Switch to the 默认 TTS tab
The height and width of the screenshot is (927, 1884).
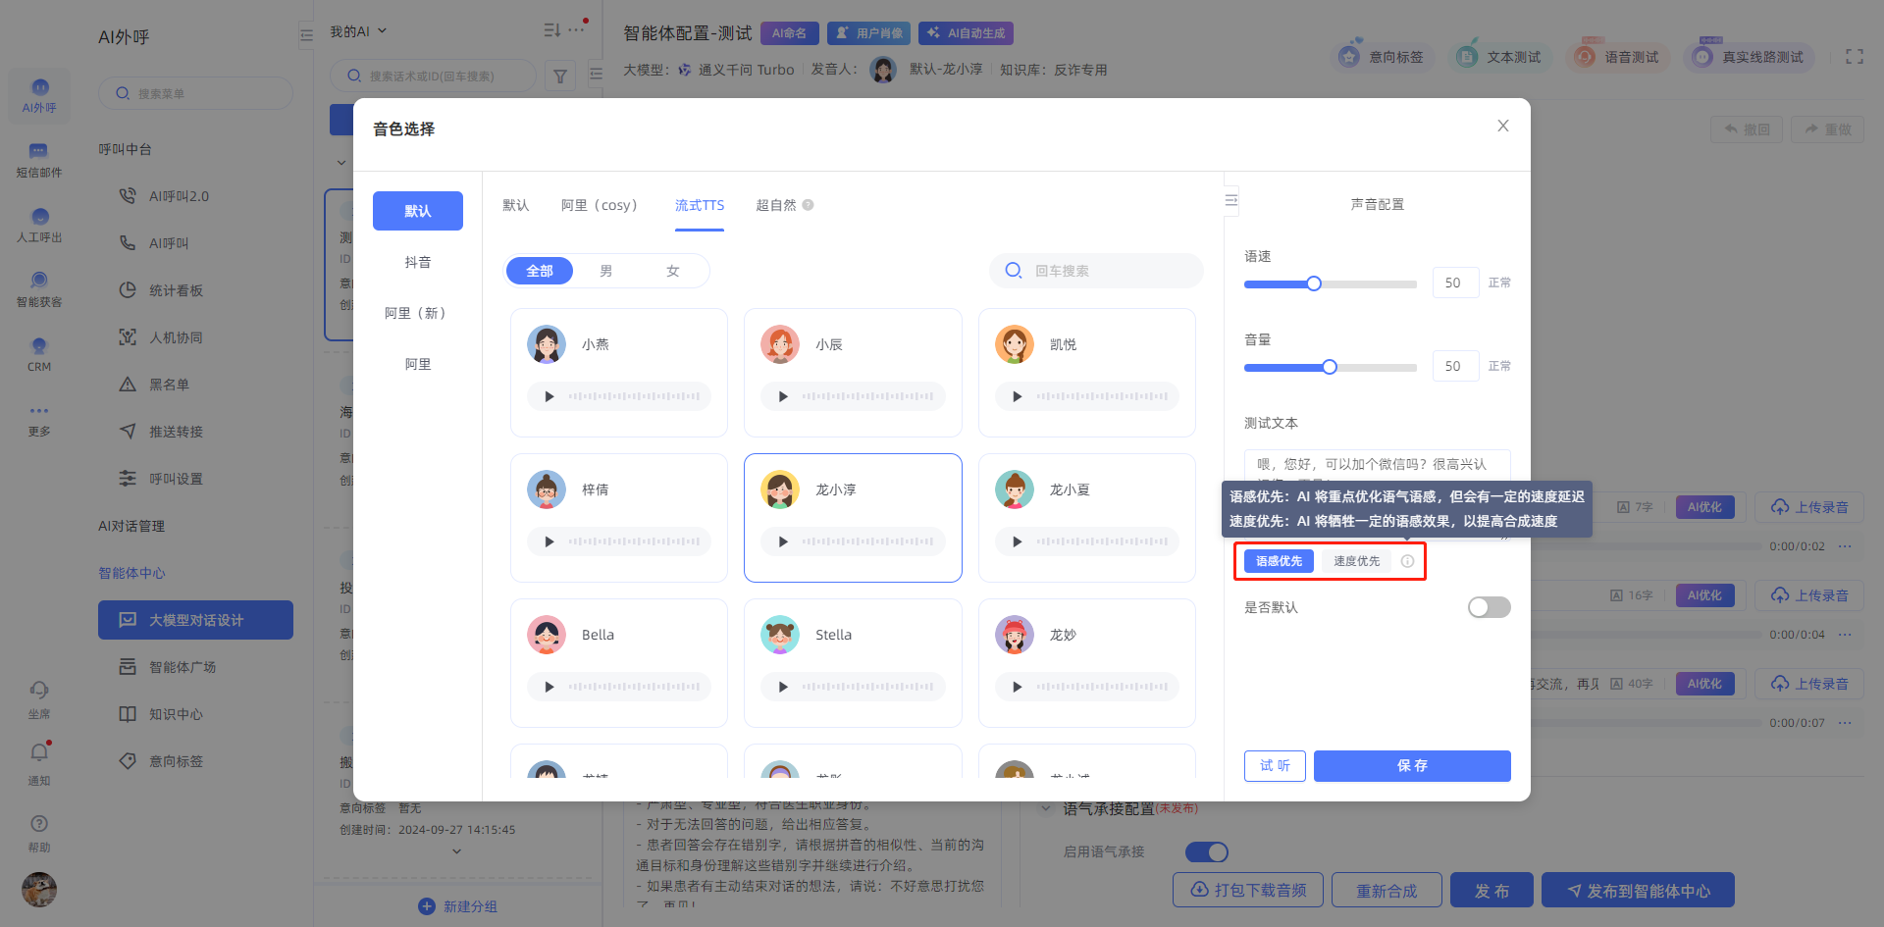515,205
